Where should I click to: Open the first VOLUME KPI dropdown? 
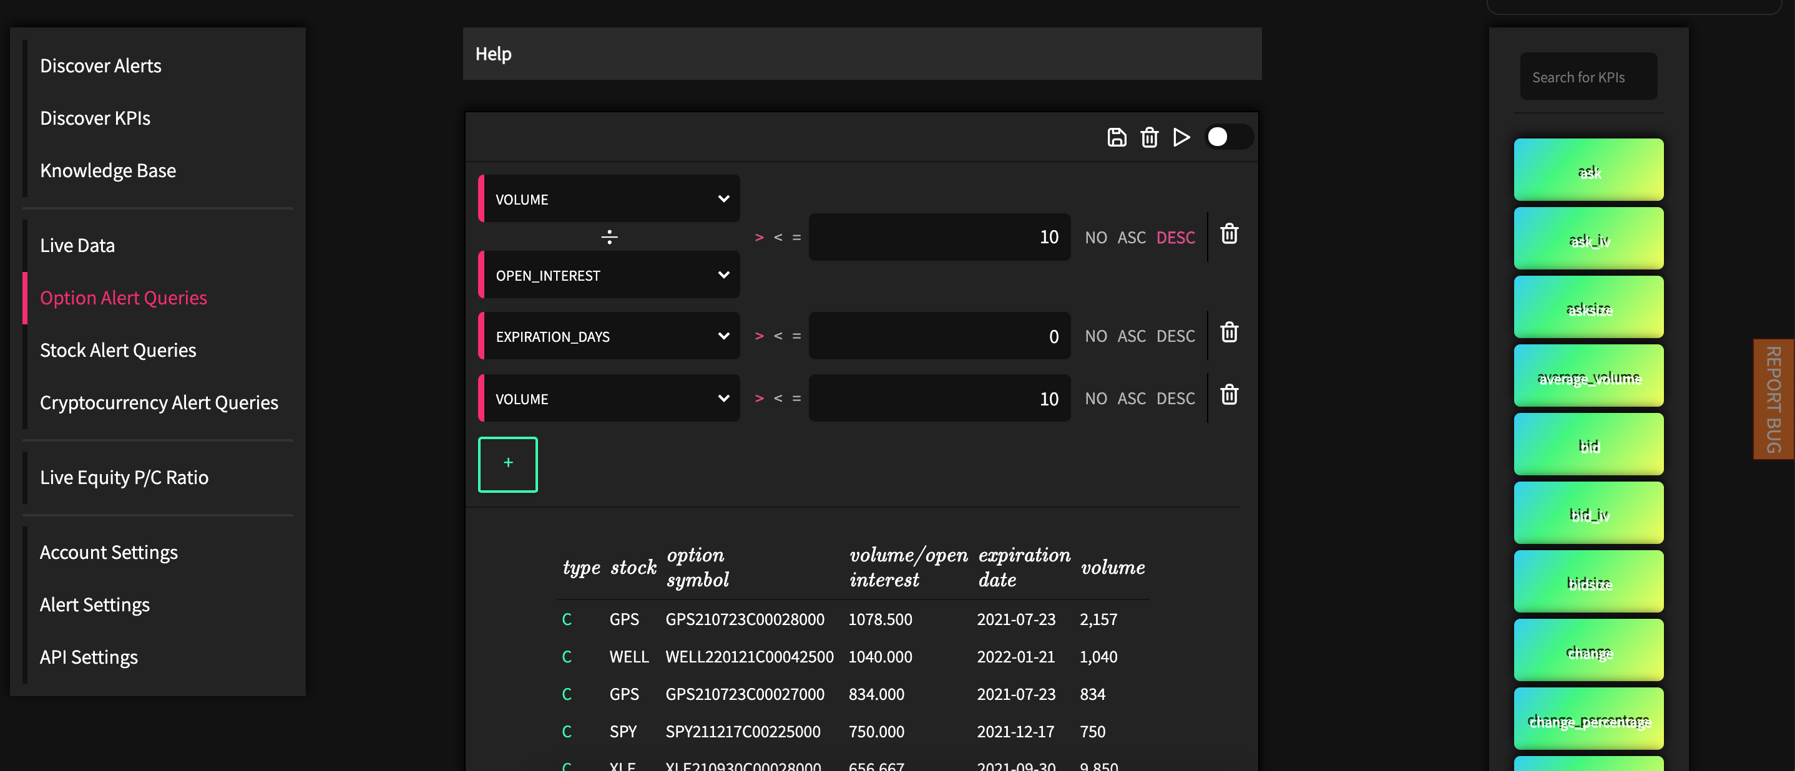tap(610, 199)
